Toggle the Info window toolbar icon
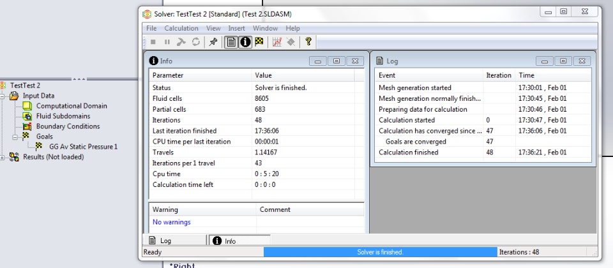Image resolution: width=613 pixels, height=268 pixels. click(245, 42)
